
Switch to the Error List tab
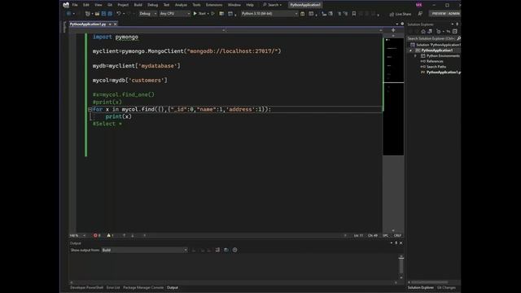click(x=113, y=287)
